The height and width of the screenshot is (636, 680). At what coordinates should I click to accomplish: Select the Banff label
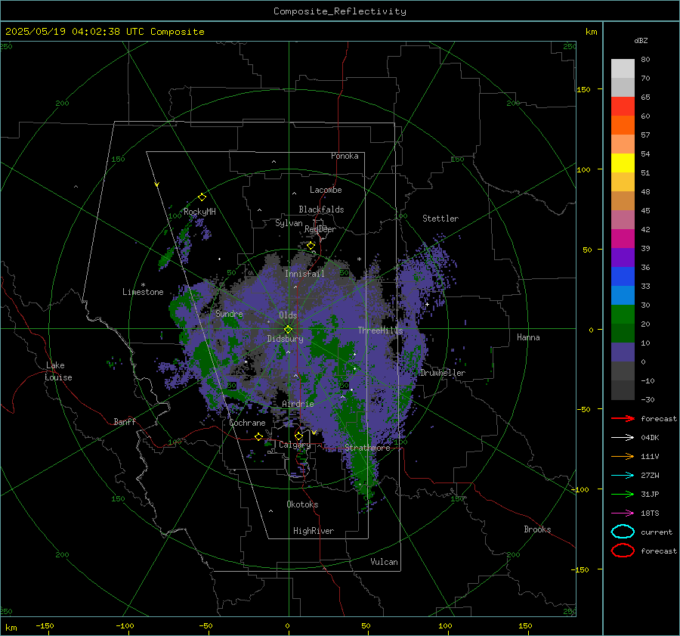(x=125, y=421)
